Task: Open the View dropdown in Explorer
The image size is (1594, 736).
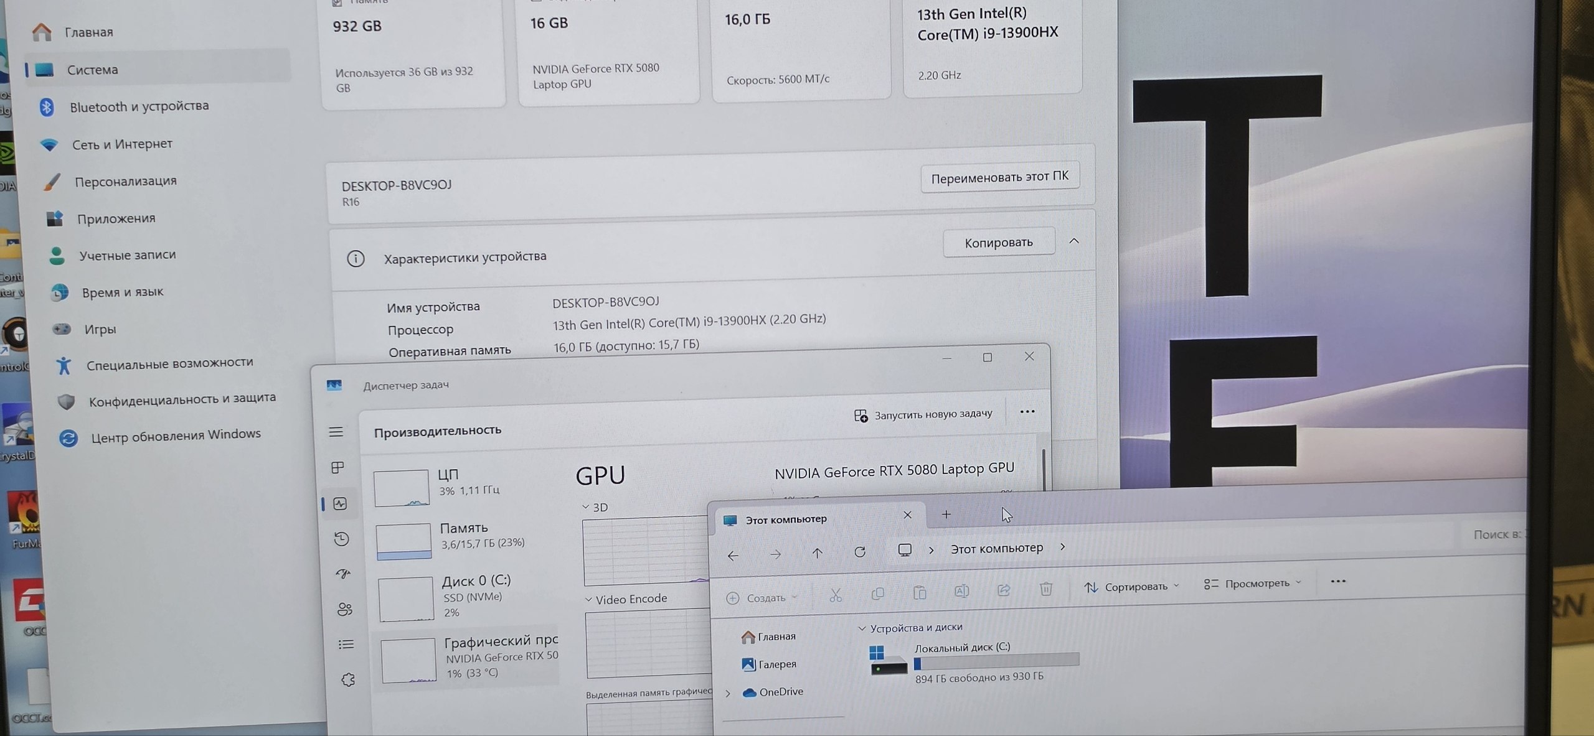Action: click(x=1252, y=584)
